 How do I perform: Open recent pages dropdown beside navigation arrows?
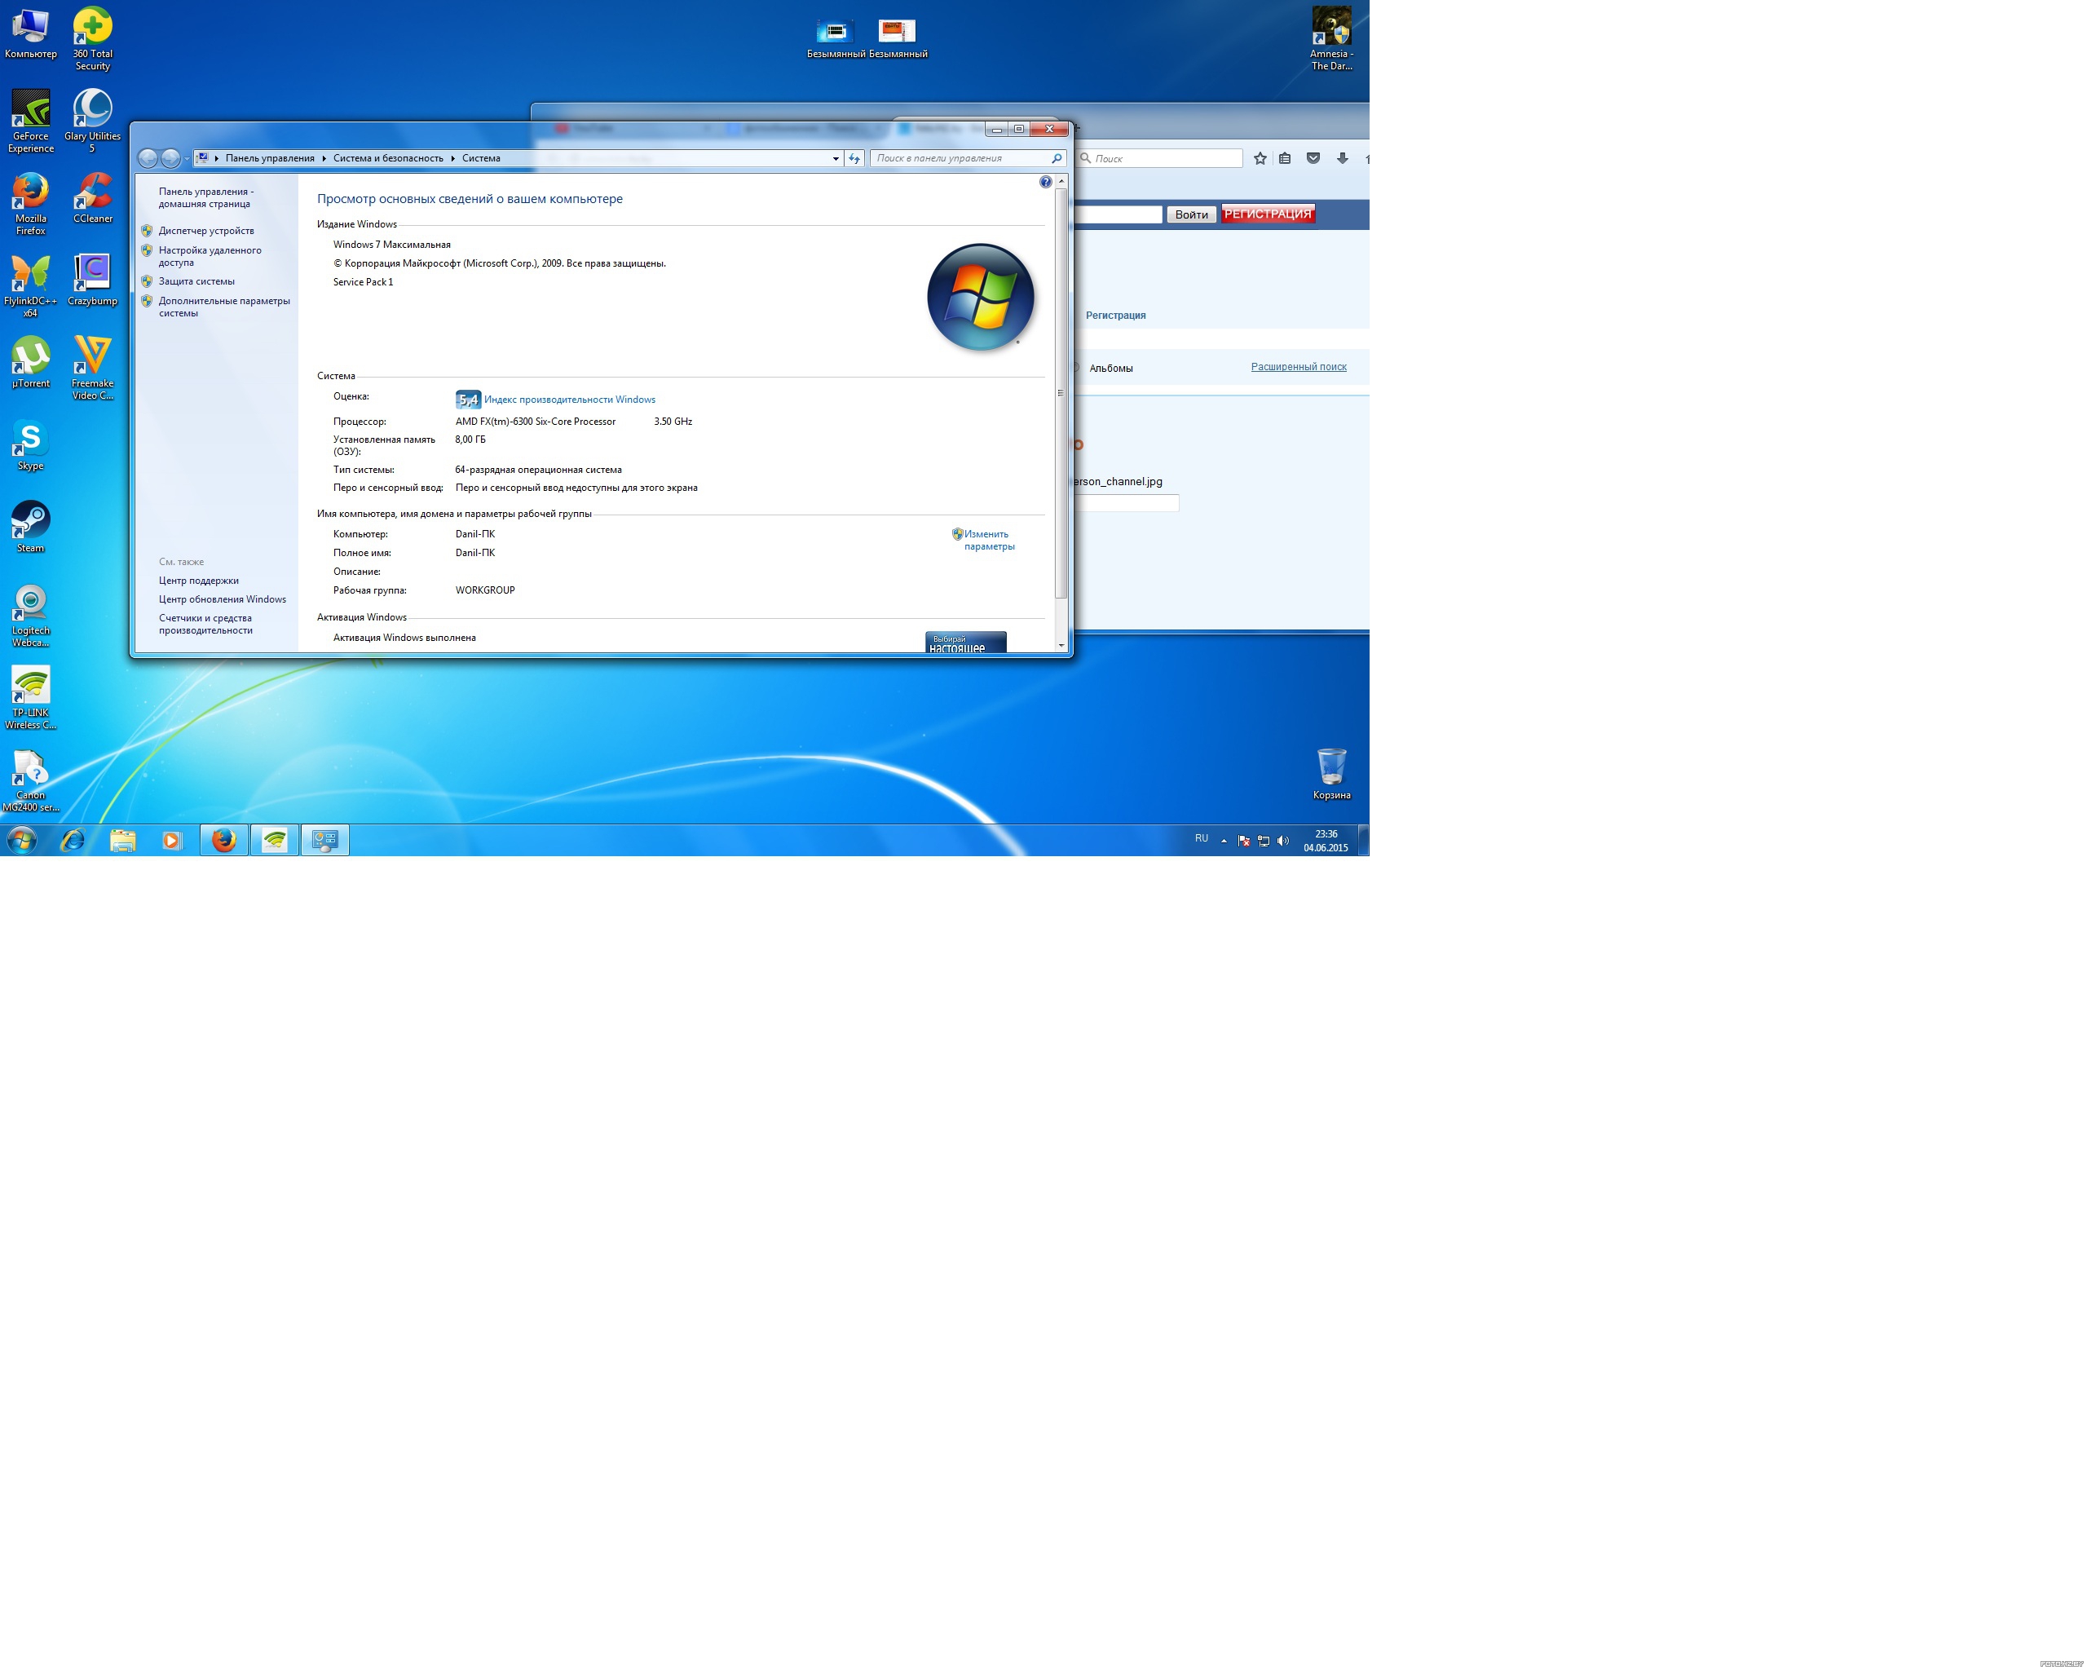click(x=187, y=159)
